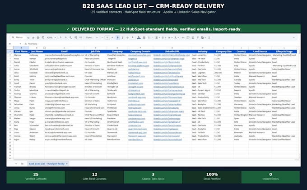307x190 pixels.
Task: Click the horizontal scrollbar of the sheet
Action: pyautogui.click(x=93, y=160)
